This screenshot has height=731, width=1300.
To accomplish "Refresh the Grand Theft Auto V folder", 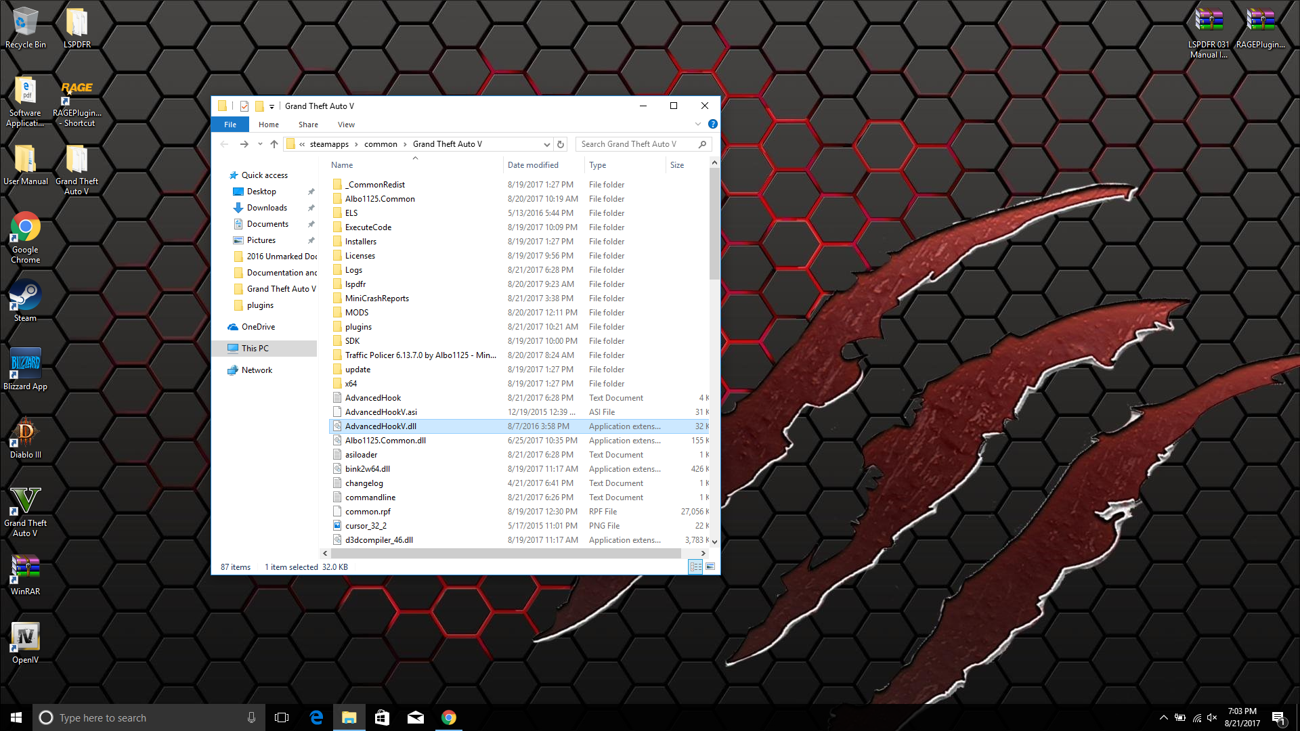I will [561, 144].
